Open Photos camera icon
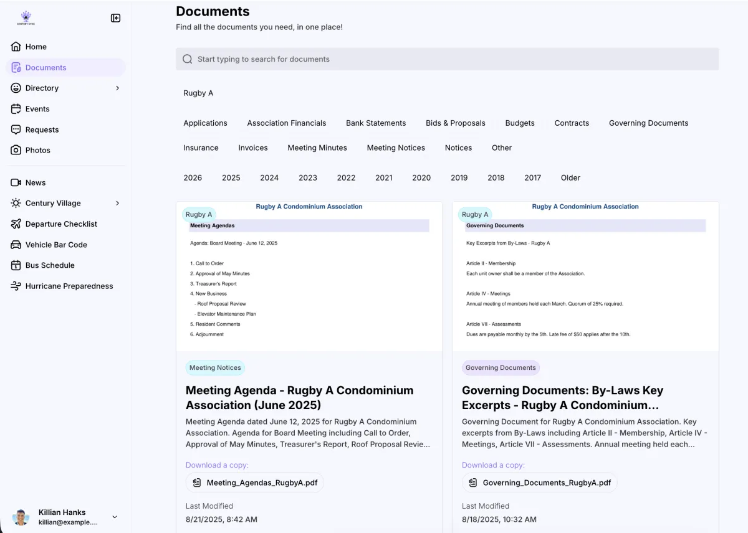 [x=16, y=150]
